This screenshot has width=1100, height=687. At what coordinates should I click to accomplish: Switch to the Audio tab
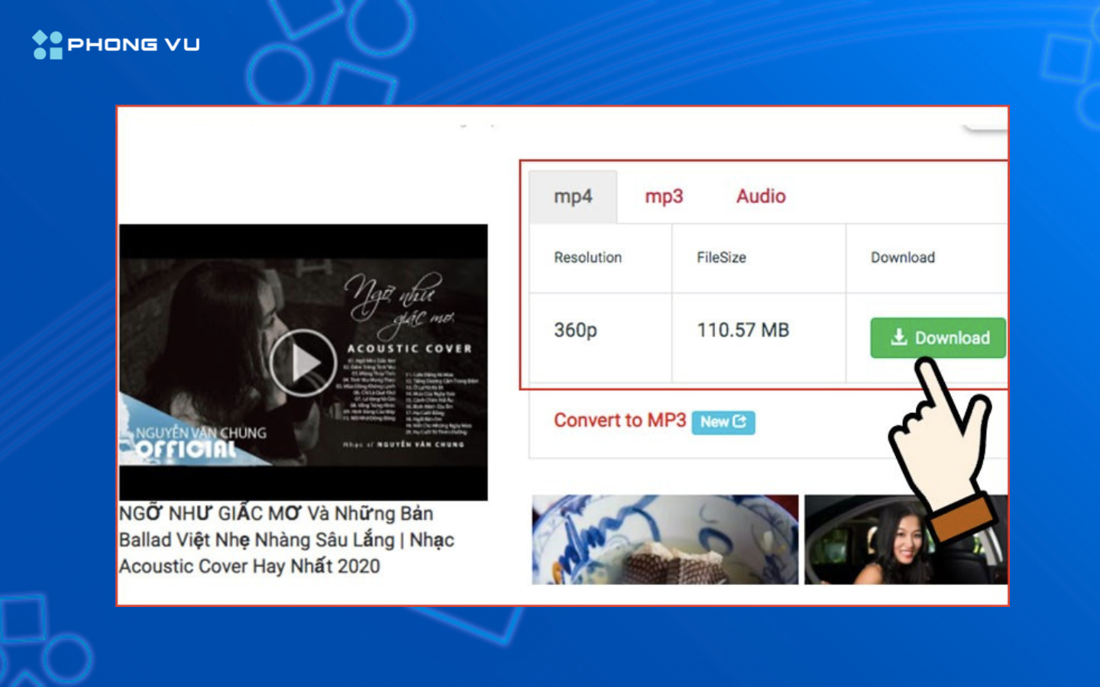pos(759,196)
